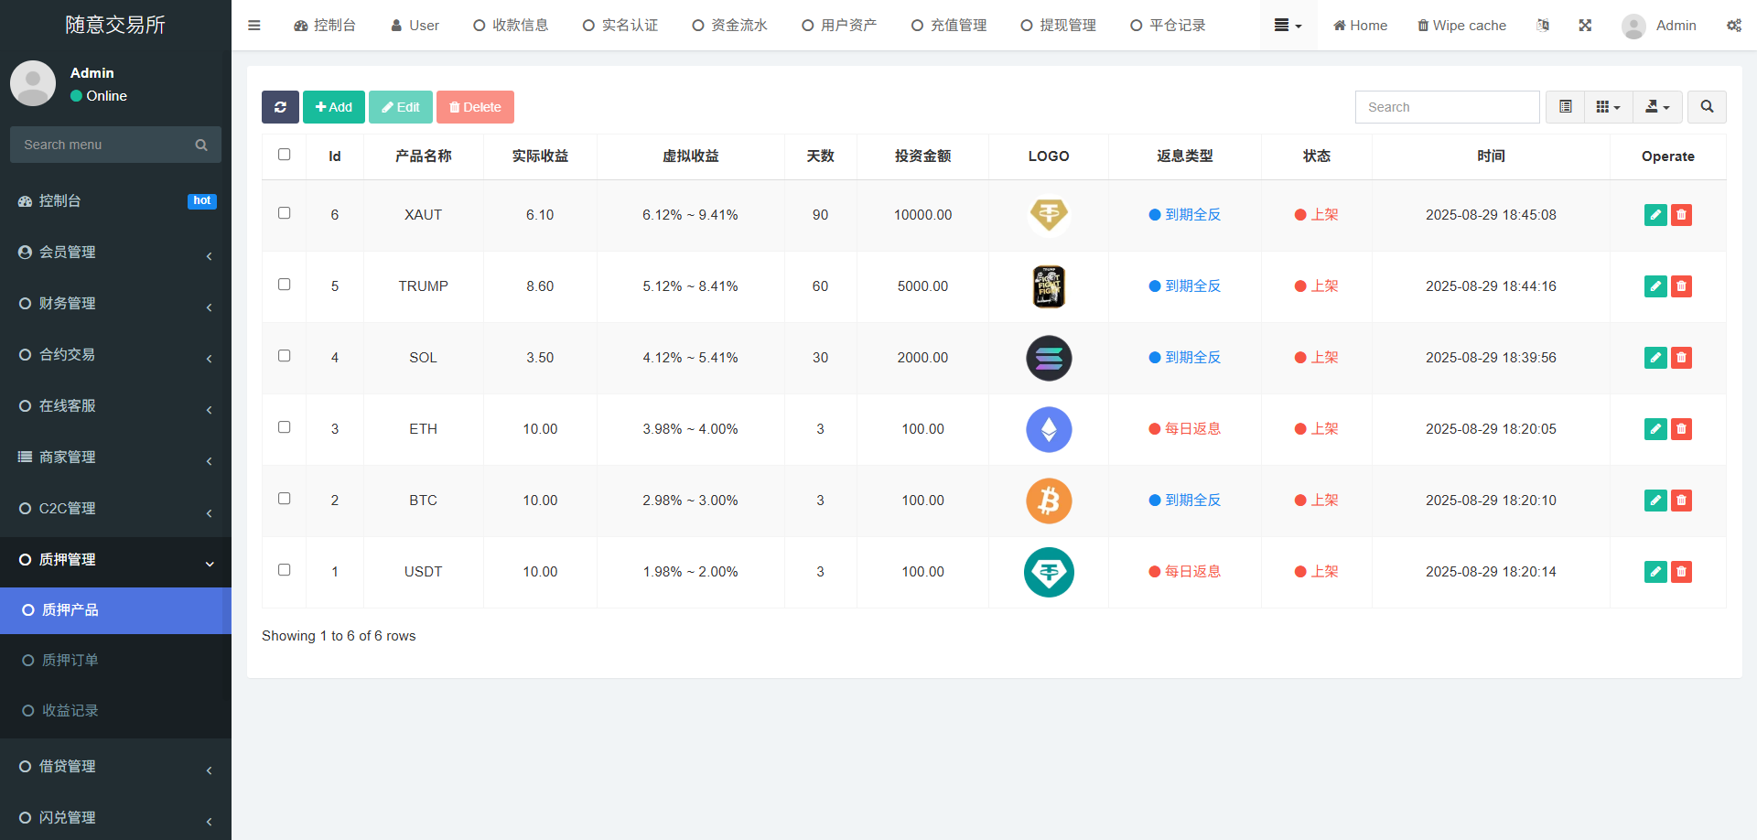Image resolution: width=1757 pixels, height=840 pixels.
Task: Click the red trash icon for USDT row
Action: tap(1681, 572)
